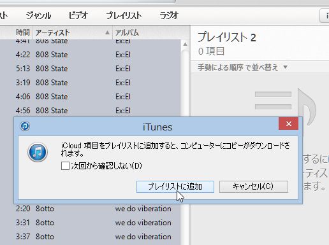Click we do viberation album in 3:31 row
The image size is (329, 245).
143,223
